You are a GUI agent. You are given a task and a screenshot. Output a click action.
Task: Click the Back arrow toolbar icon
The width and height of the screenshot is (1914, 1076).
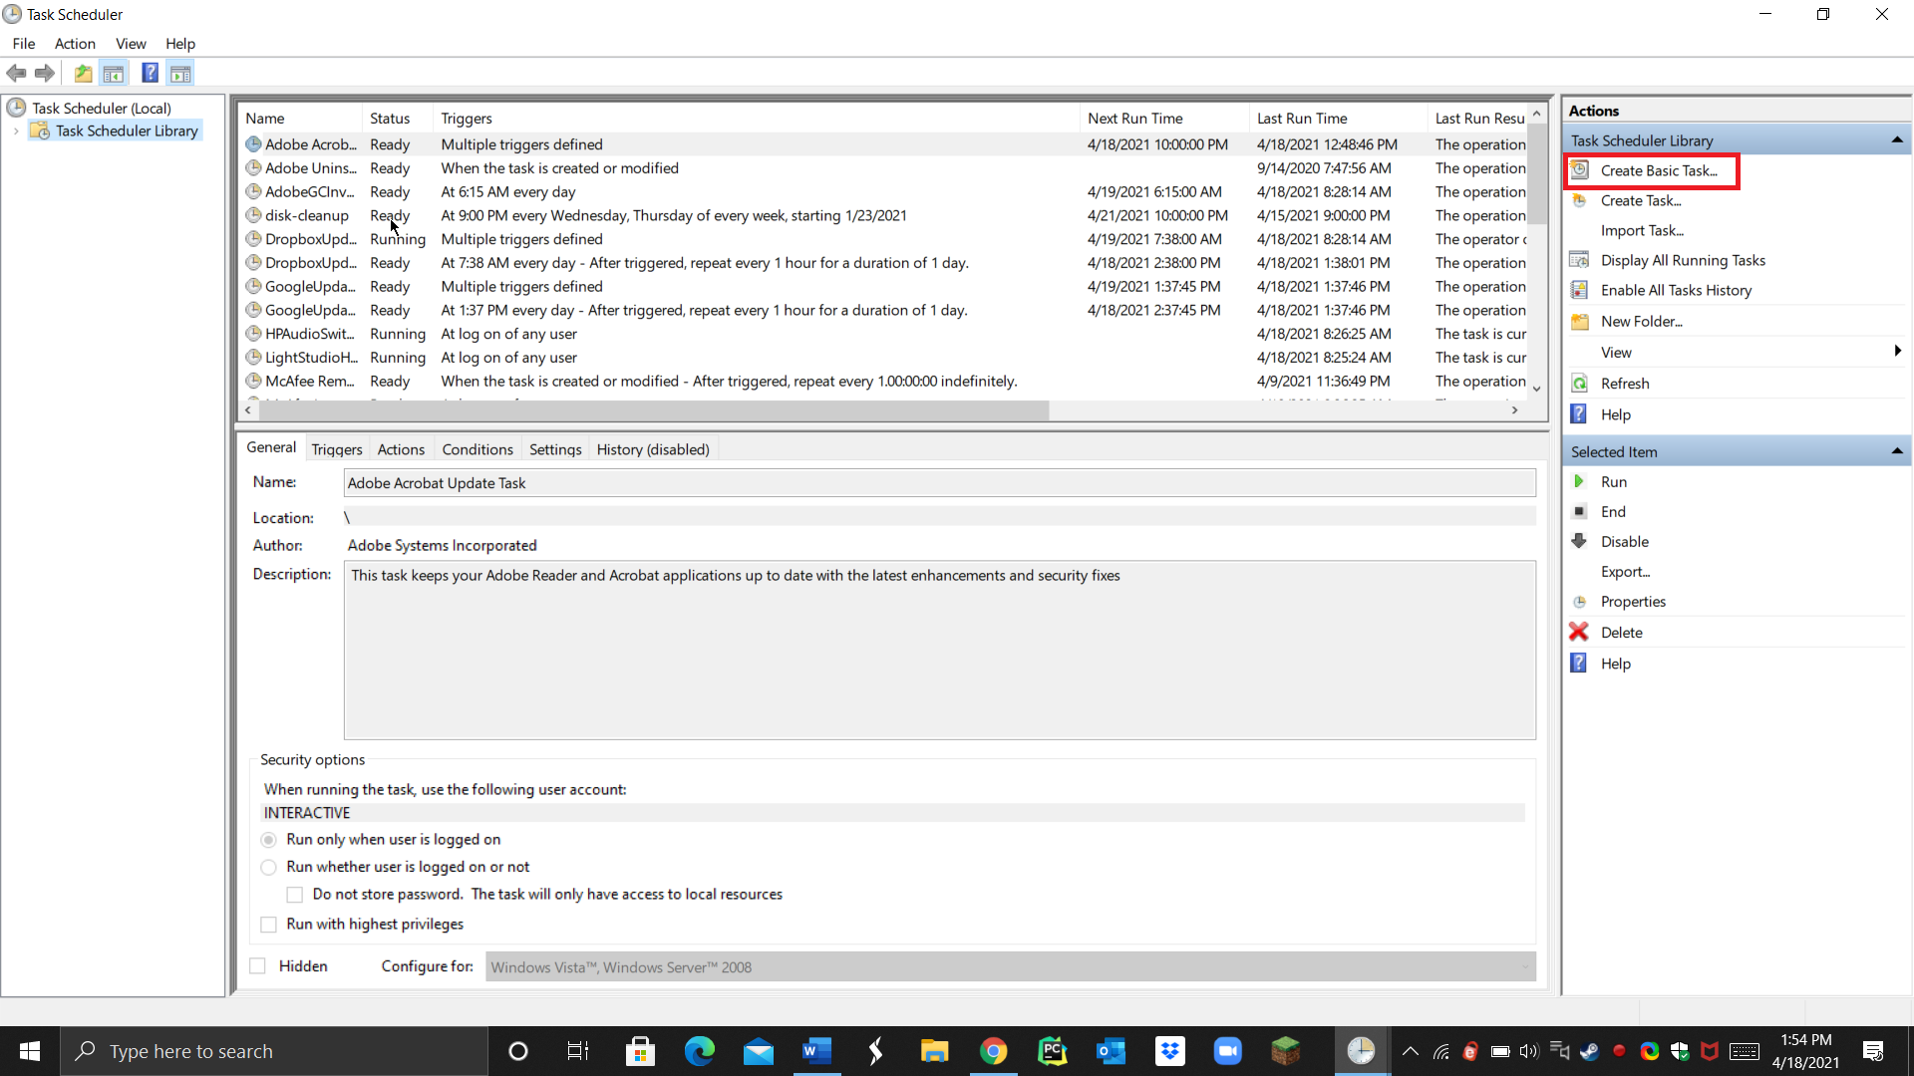click(16, 73)
